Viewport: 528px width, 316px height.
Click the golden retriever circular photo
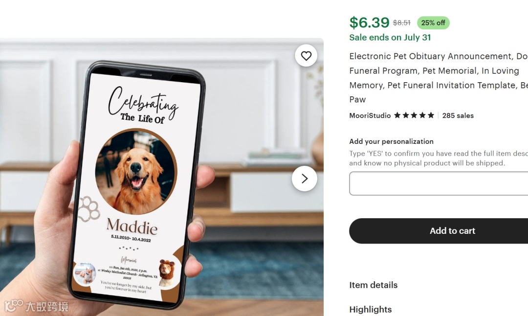click(x=136, y=172)
